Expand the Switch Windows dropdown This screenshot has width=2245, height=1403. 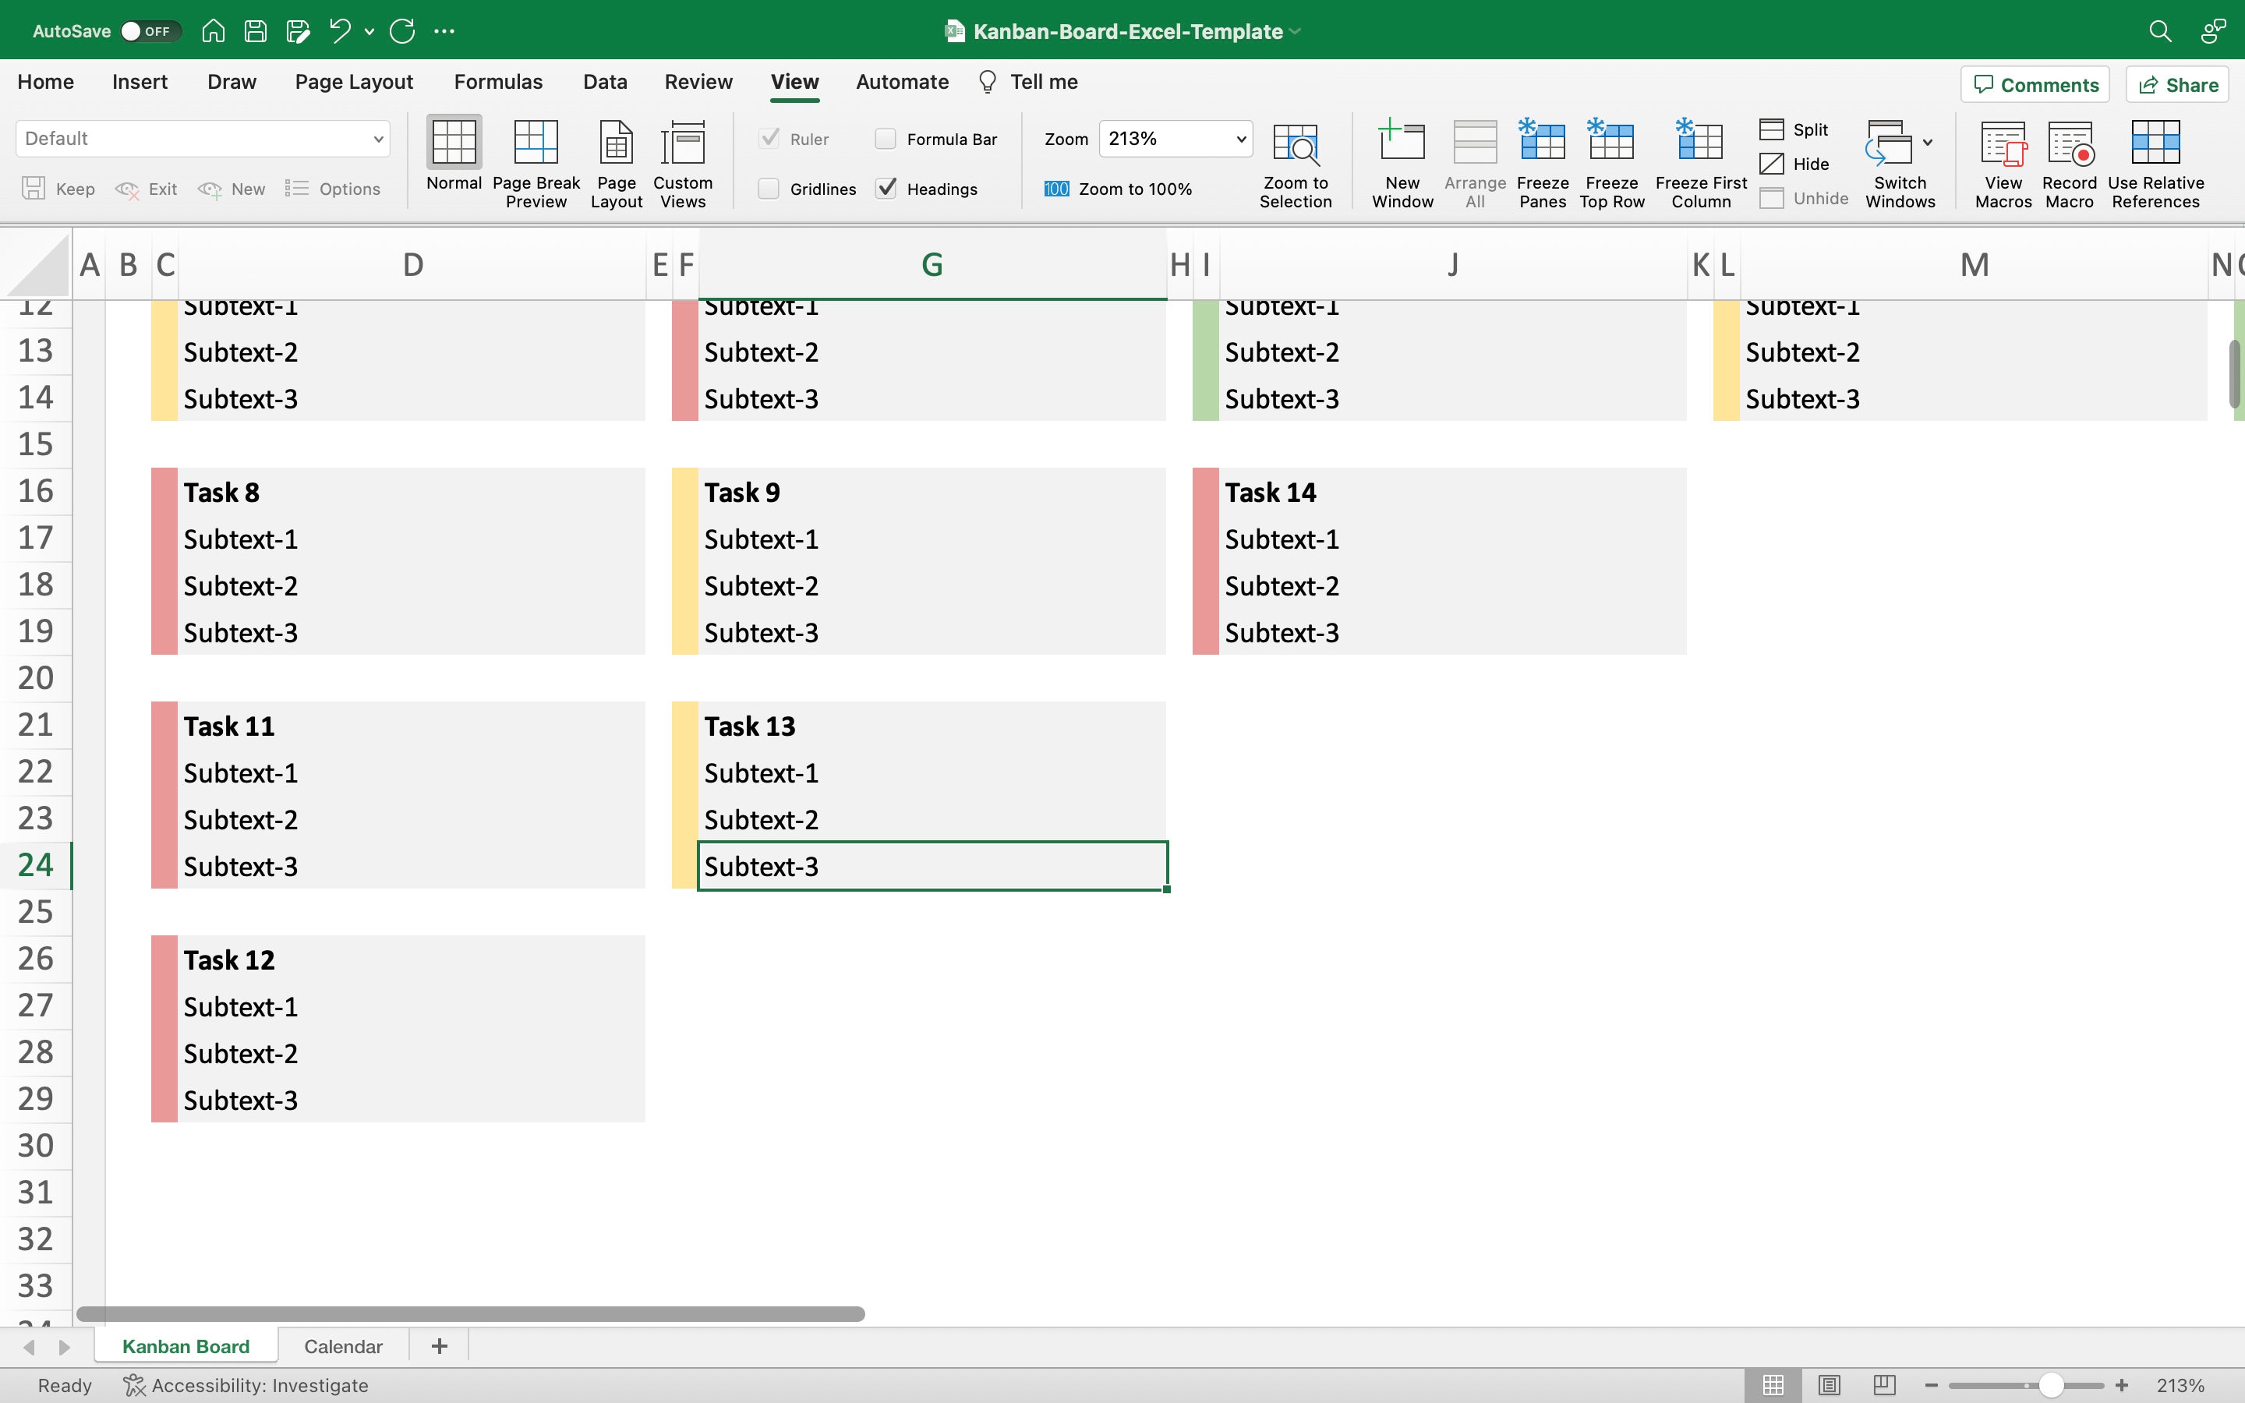[x=1928, y=143]
